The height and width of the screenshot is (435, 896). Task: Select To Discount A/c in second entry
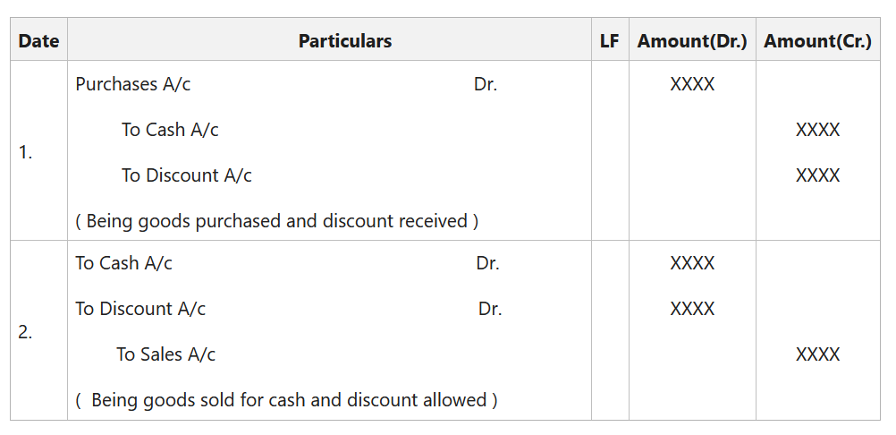[140, 309]
